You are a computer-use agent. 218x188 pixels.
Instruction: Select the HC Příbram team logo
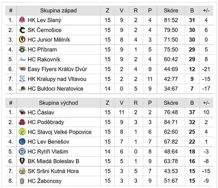click(x=22, y=50)
